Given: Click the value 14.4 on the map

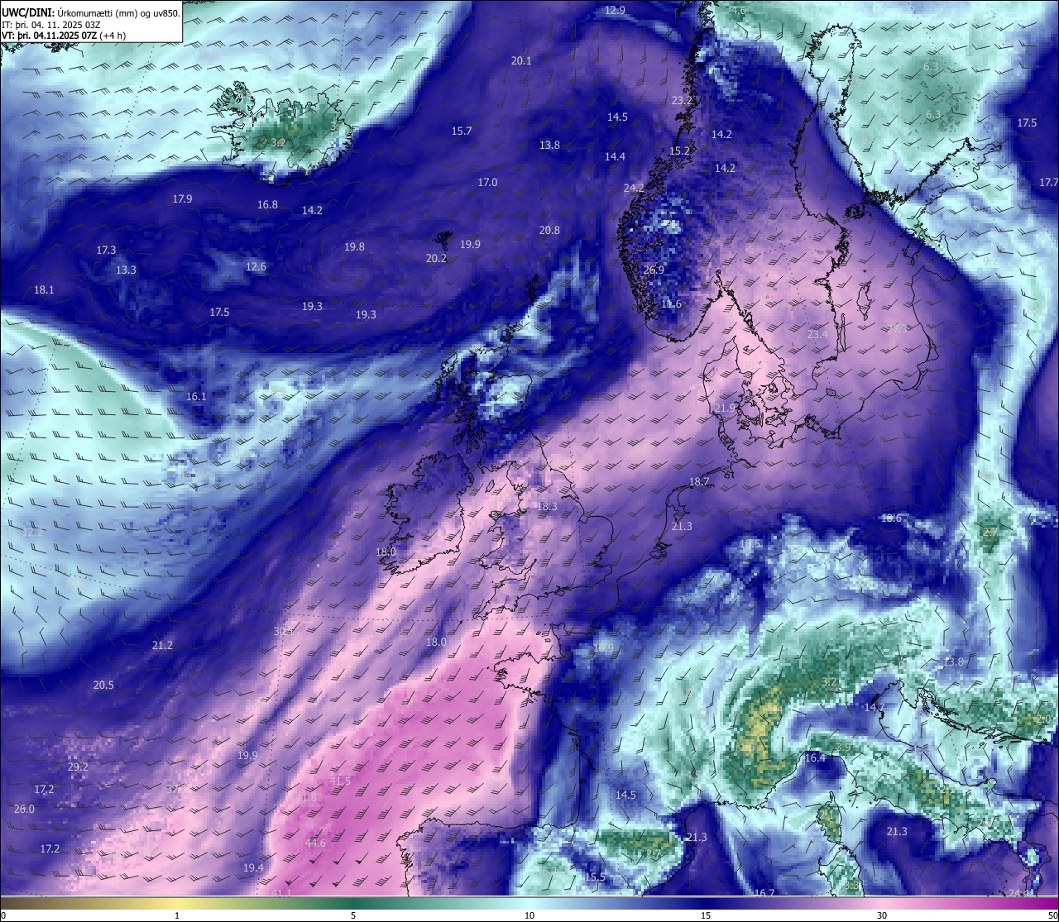Looking at the screenshot, I should click(615, 156).
